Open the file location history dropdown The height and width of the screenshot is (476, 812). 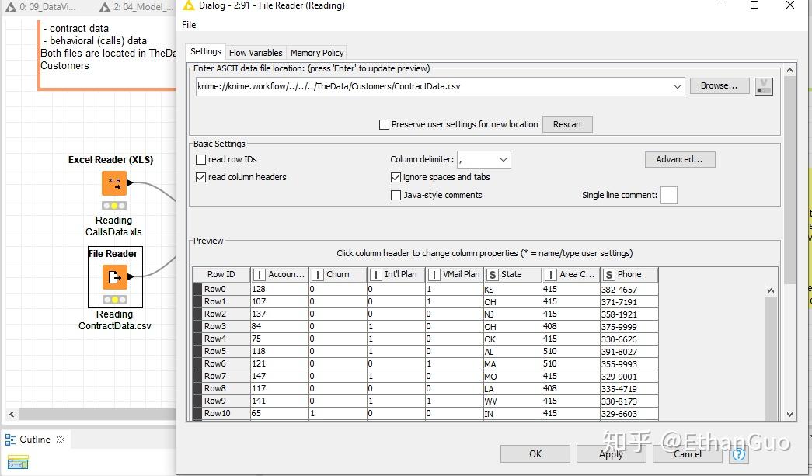pos(677,86)
